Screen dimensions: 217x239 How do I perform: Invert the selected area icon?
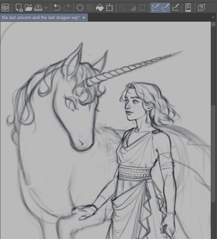click(132, 8)
